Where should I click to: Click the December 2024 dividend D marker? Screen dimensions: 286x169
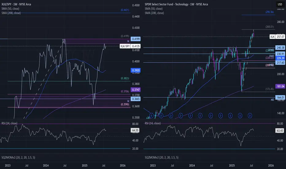coord(230,116)
